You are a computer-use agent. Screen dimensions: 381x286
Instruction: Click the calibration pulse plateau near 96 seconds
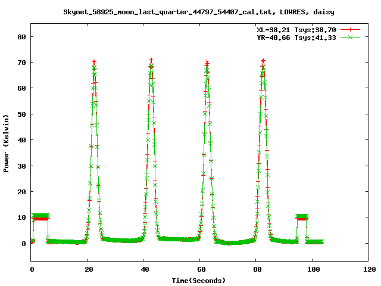(x=302, y=217)
